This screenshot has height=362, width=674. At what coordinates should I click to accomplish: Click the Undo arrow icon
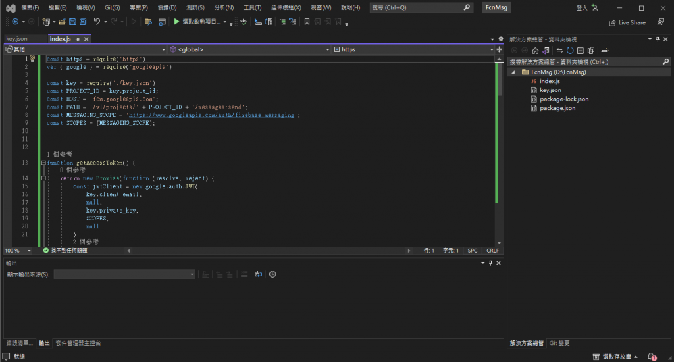97,22
